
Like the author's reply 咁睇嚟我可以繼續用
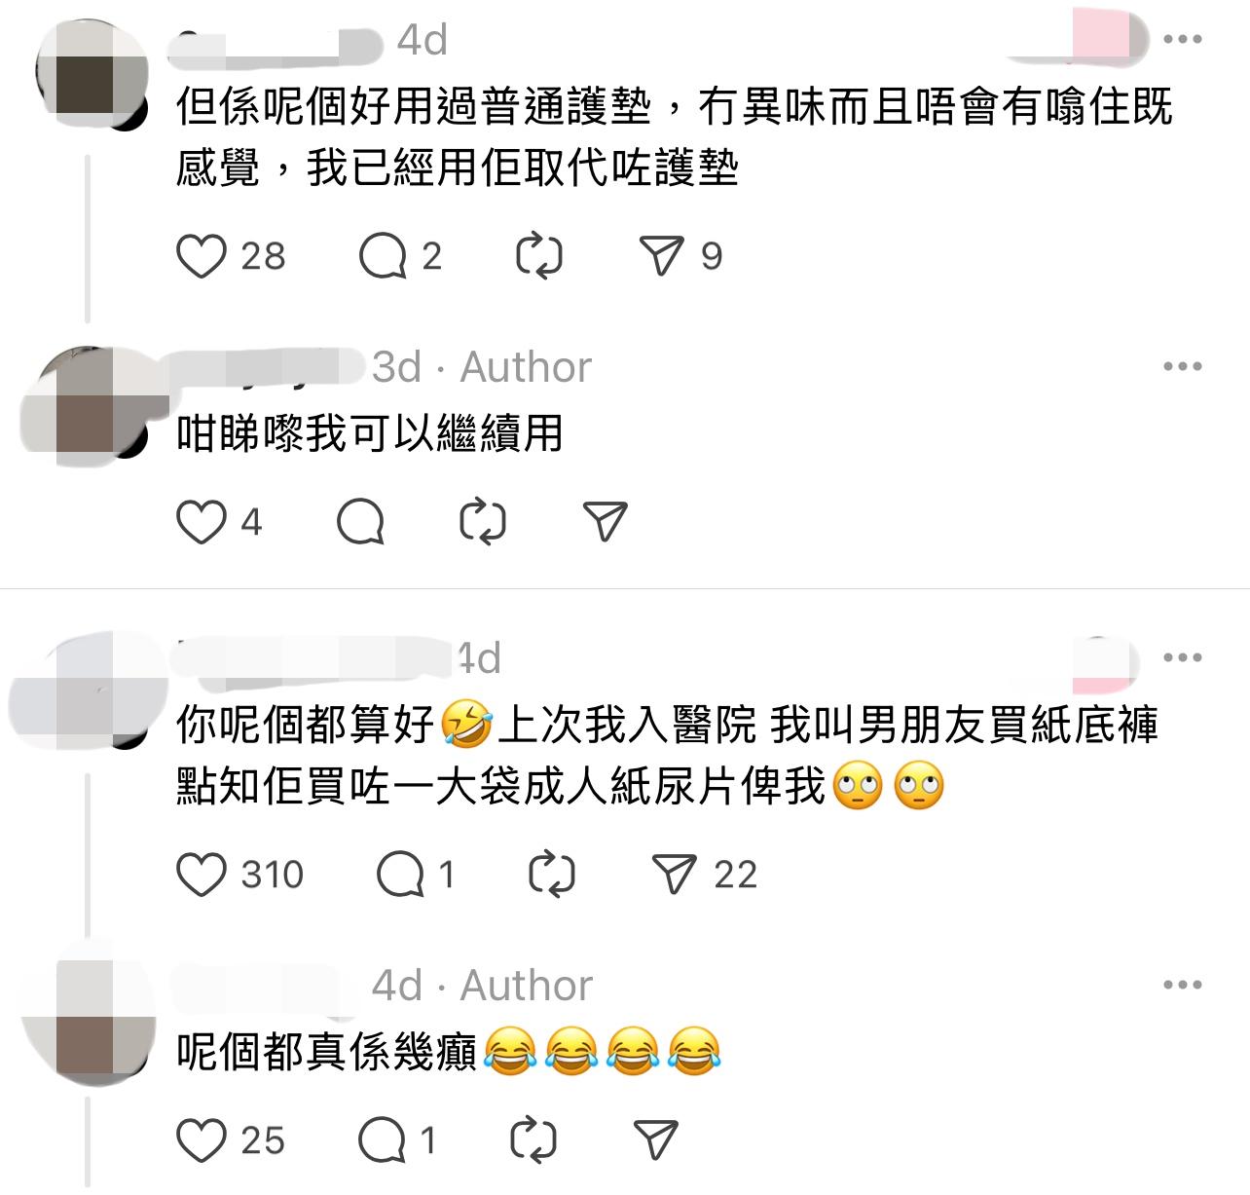pyautogui.click(x=202, y=522)
